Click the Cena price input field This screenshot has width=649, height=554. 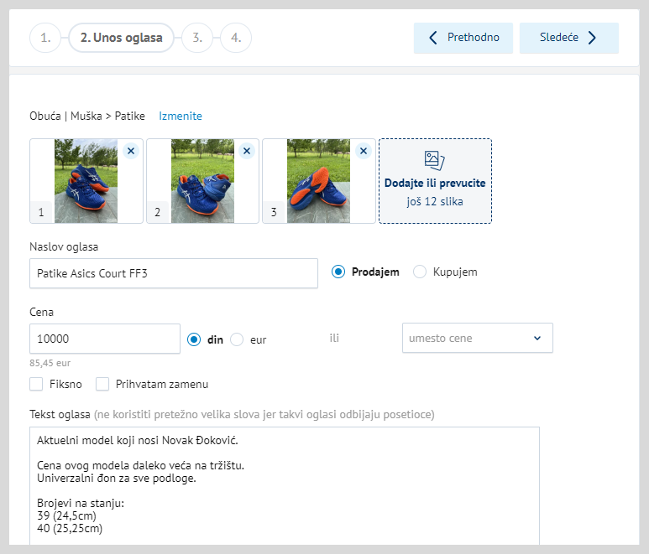pos(105,339)
